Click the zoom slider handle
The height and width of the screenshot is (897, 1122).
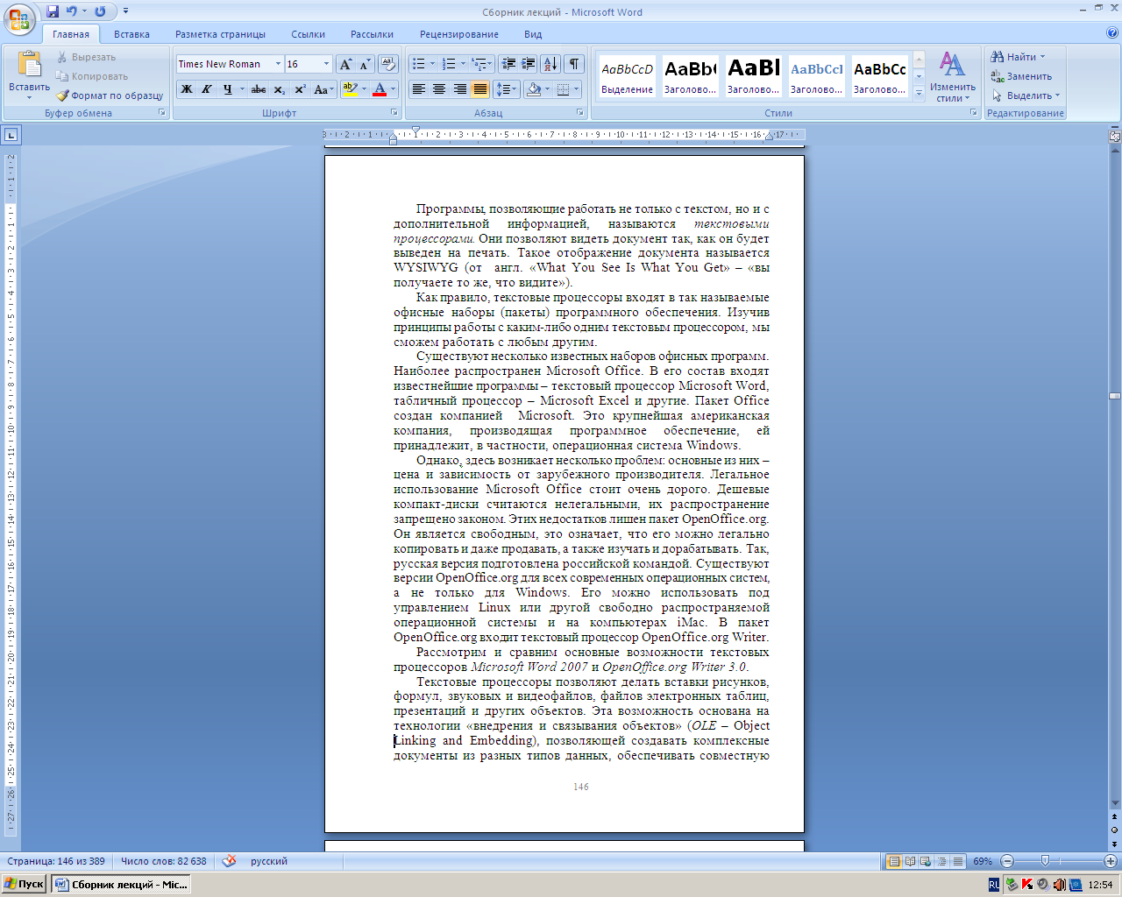(1044, 861)
